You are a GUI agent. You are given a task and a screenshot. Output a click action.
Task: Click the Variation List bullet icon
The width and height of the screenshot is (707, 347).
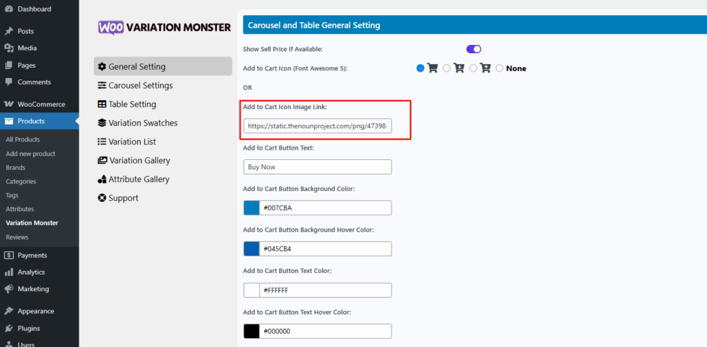pos(102,141)
